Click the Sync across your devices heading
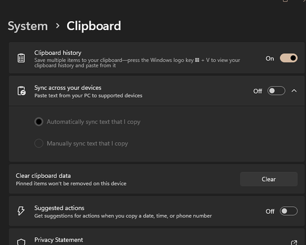Viewport: 306px width, 245px height. (x=68, y=88)
